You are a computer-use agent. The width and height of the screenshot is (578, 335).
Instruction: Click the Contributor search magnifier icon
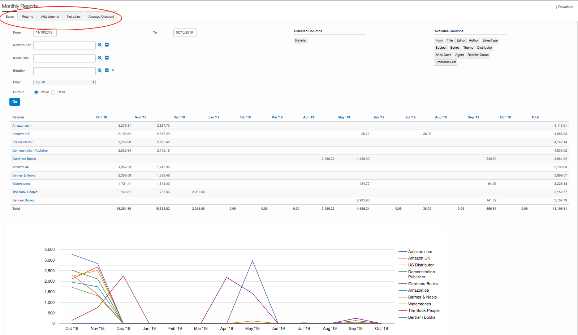click(x=100, y=45)
